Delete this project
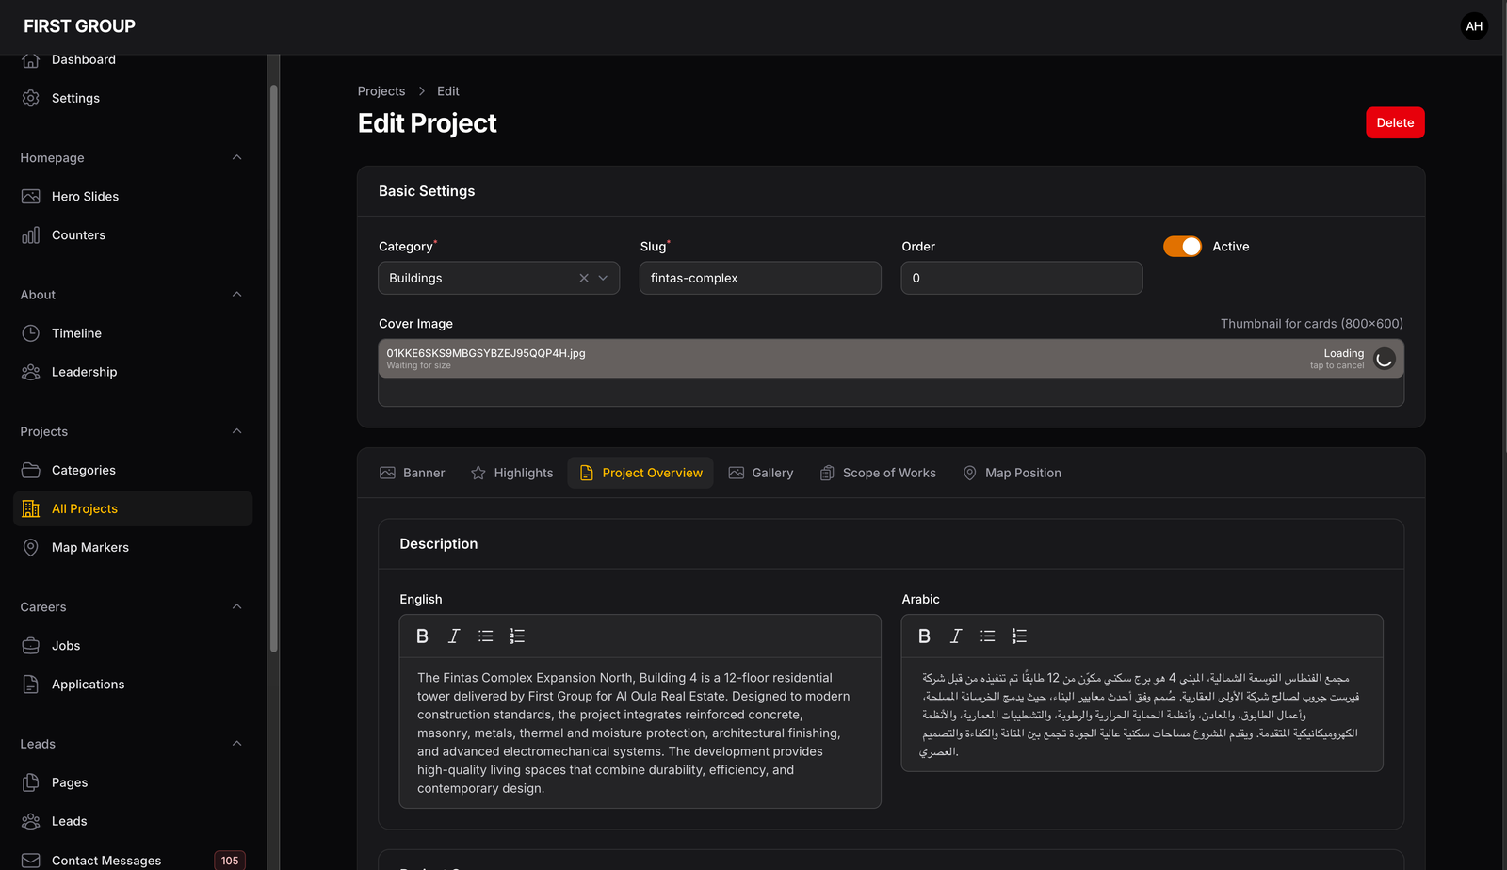Image resolution: width=1507 pixels, height=870 pixels. click(x=1395, y=122)
